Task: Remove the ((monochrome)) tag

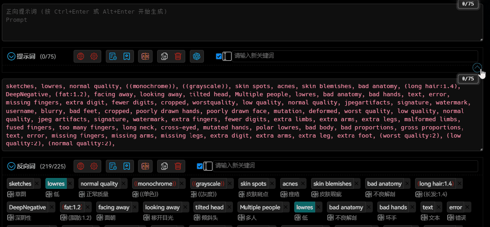Action: pos(182,183)
